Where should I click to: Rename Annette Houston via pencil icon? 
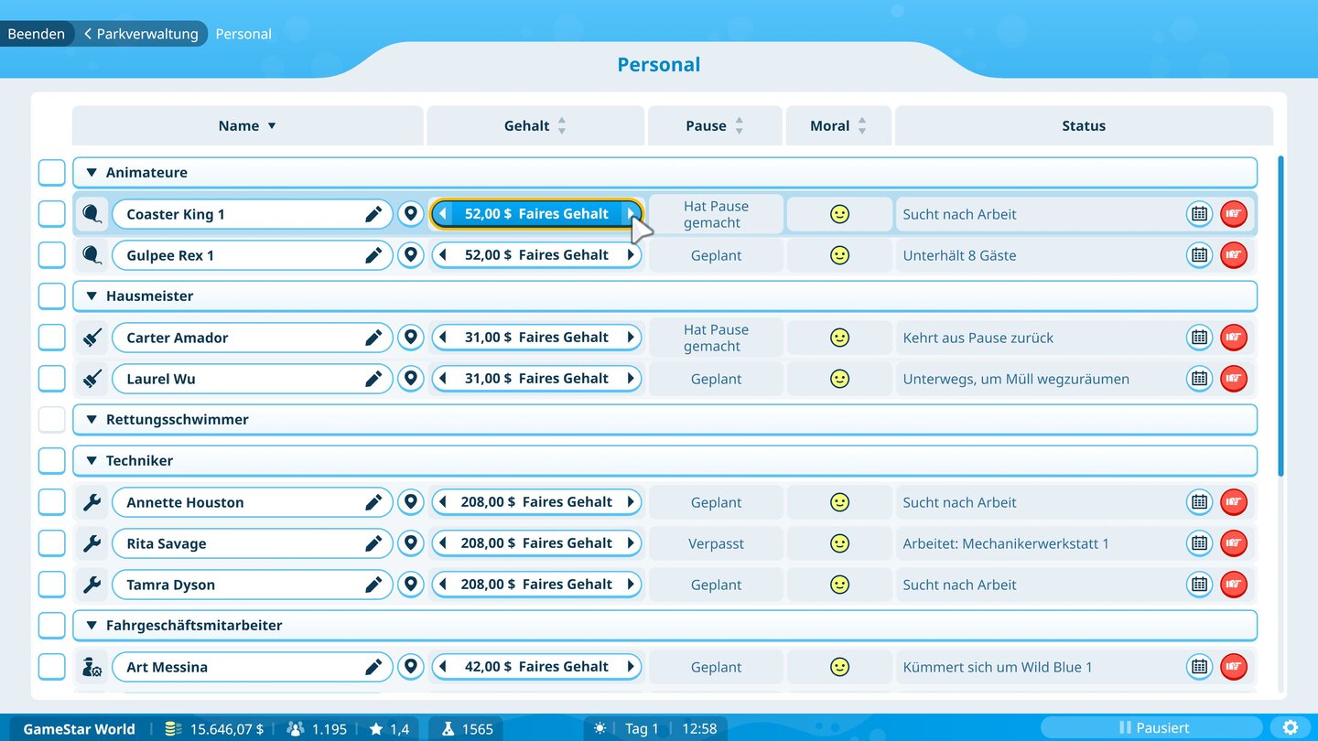click(x=373, y=502)
